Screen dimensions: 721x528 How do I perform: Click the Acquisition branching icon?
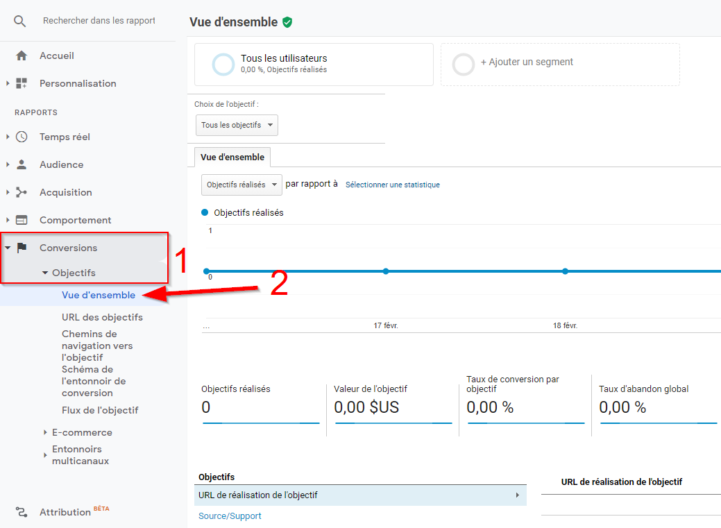point(22,192)
